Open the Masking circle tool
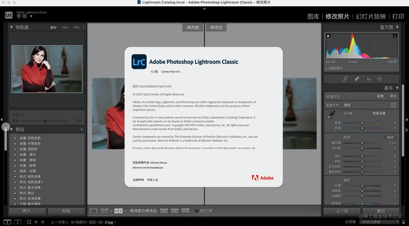The image size is (409, 226). 380,79
